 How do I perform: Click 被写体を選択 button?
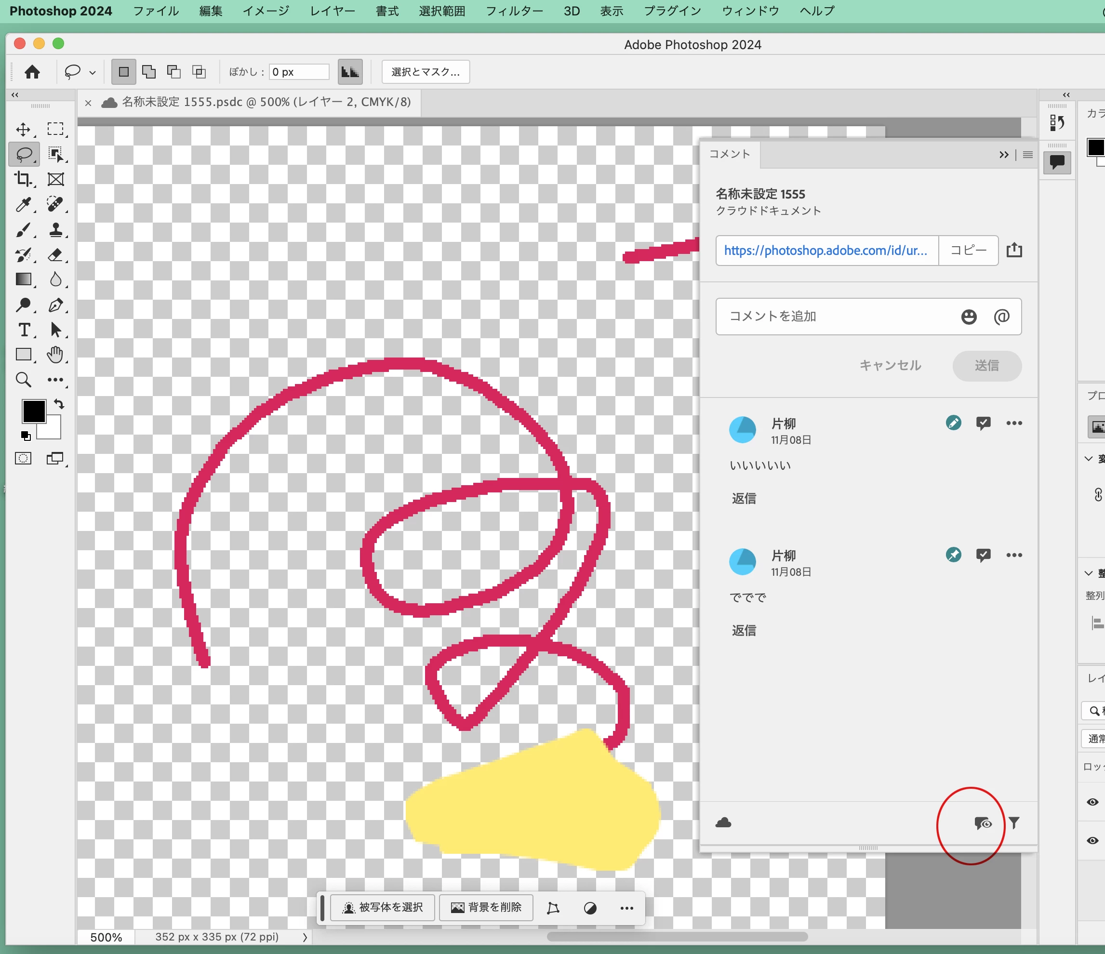pos(383,908)
